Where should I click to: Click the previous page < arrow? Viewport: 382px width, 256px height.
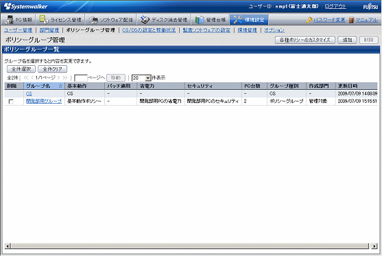pos(32,78)
